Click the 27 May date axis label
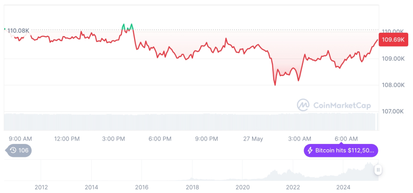The height and width of the screenshot is (193, 413). click(253, 139)
